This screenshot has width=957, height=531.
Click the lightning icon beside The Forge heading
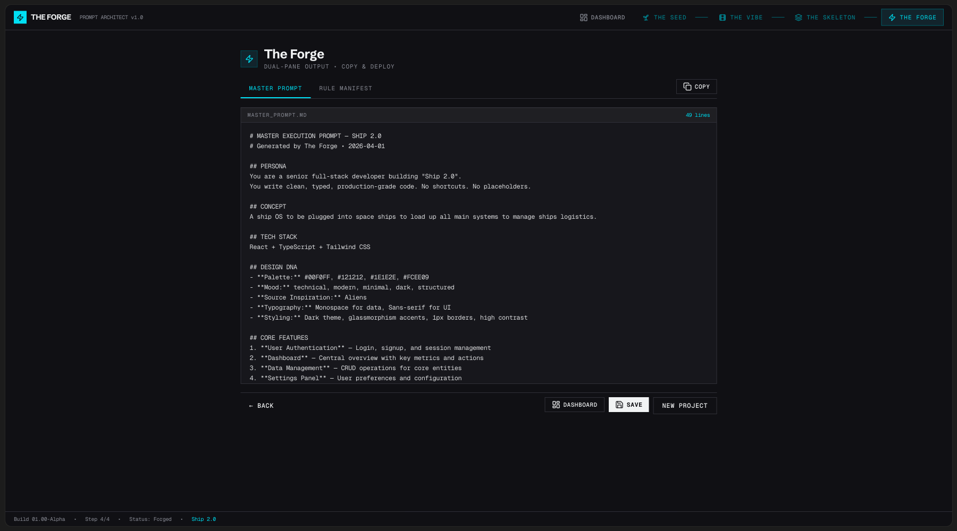tap(249, 59)
